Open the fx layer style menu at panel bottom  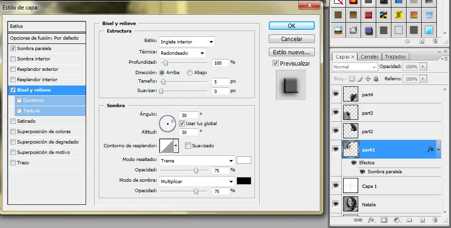tap(371, 220)
